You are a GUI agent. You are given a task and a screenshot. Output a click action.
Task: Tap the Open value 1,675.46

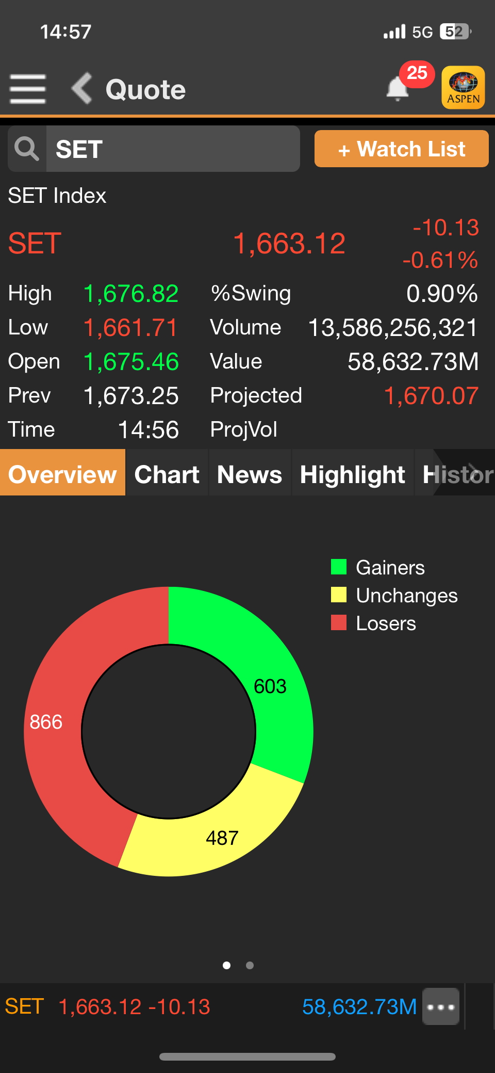131,362
